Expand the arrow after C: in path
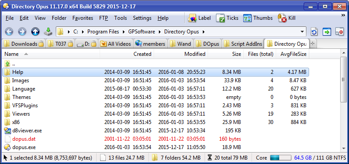 (83, 32)
